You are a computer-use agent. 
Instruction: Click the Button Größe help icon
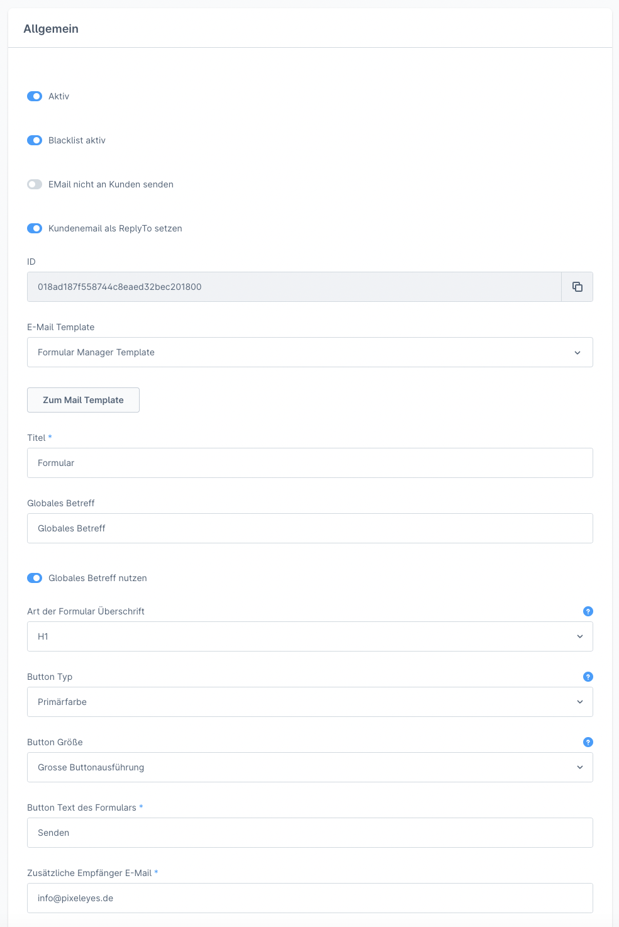588,742
